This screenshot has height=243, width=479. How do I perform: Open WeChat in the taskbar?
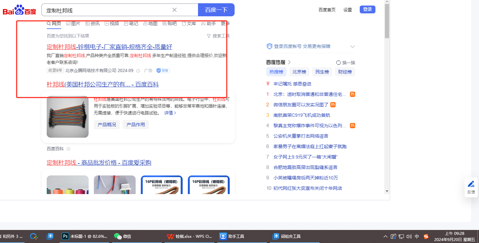coord(123,236)
